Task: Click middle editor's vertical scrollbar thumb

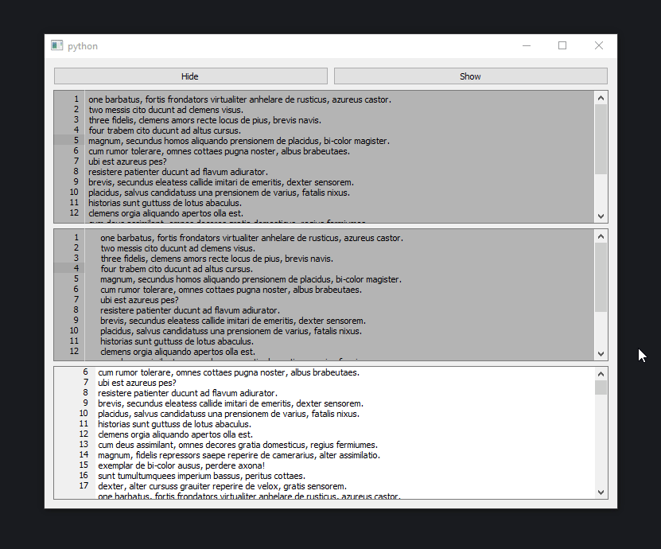Action: click(601, 278)
